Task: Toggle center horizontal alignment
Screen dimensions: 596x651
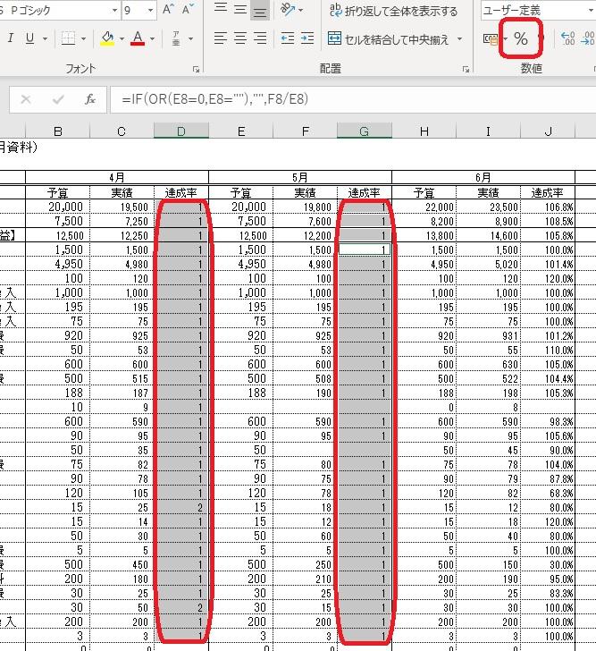Action: 240,39
